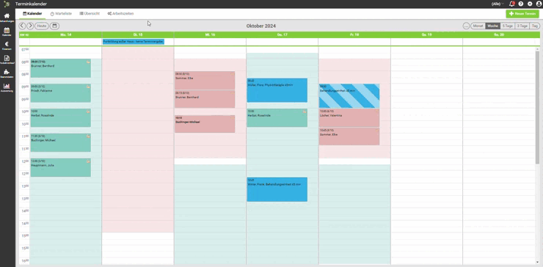Click the Heute button

pyautogui.click(x=42, y=26)
